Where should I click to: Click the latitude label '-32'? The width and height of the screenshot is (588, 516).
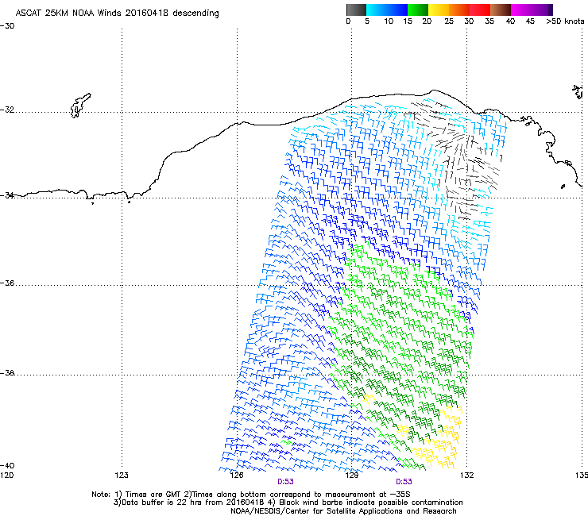coord(7,110)
